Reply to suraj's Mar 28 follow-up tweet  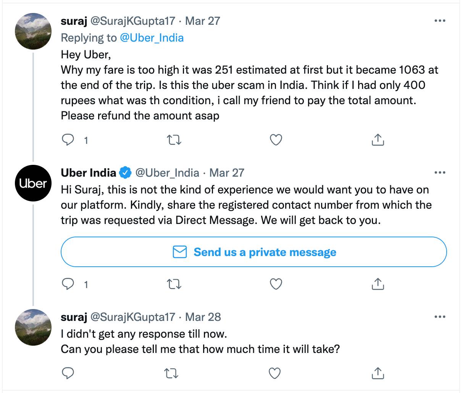(68, 373)
